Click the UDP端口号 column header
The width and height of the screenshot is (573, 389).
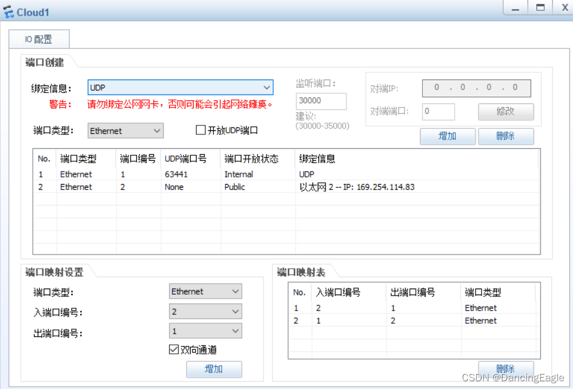click(x=190, y=159)
